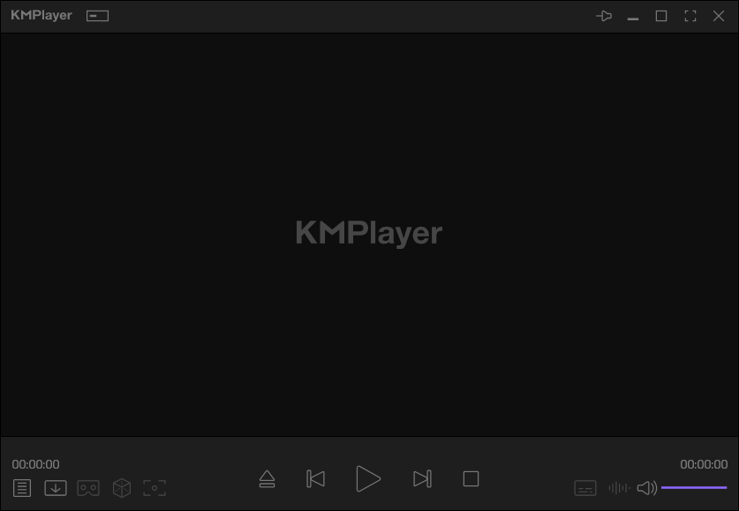This screenshot has width=739, height=511.
Task: Pin window always on top
Action: (604, 16)
